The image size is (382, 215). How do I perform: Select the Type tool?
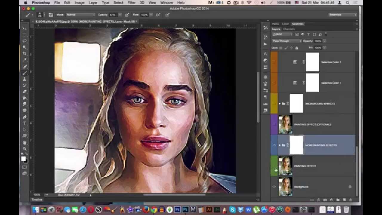click(25, 123)
